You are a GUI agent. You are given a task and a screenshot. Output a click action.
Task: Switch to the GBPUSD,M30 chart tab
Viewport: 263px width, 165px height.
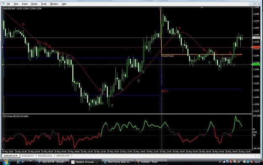point(63,156)
